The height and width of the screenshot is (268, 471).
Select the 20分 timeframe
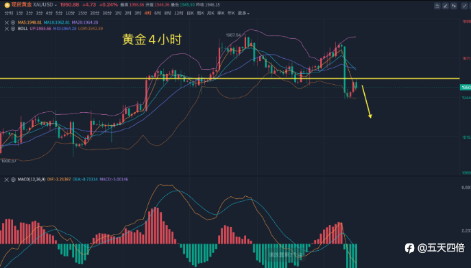pos(95,13)
